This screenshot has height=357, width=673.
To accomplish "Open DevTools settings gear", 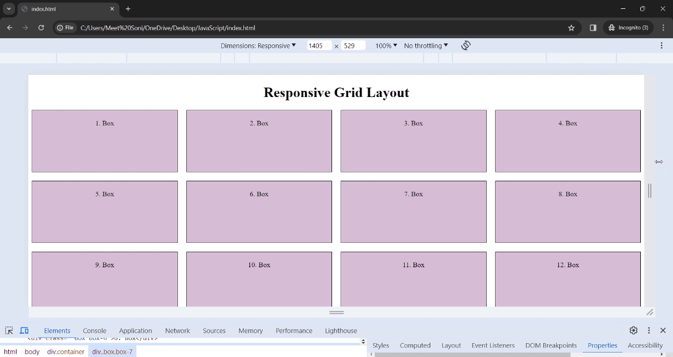I will (x=634, y=330).
